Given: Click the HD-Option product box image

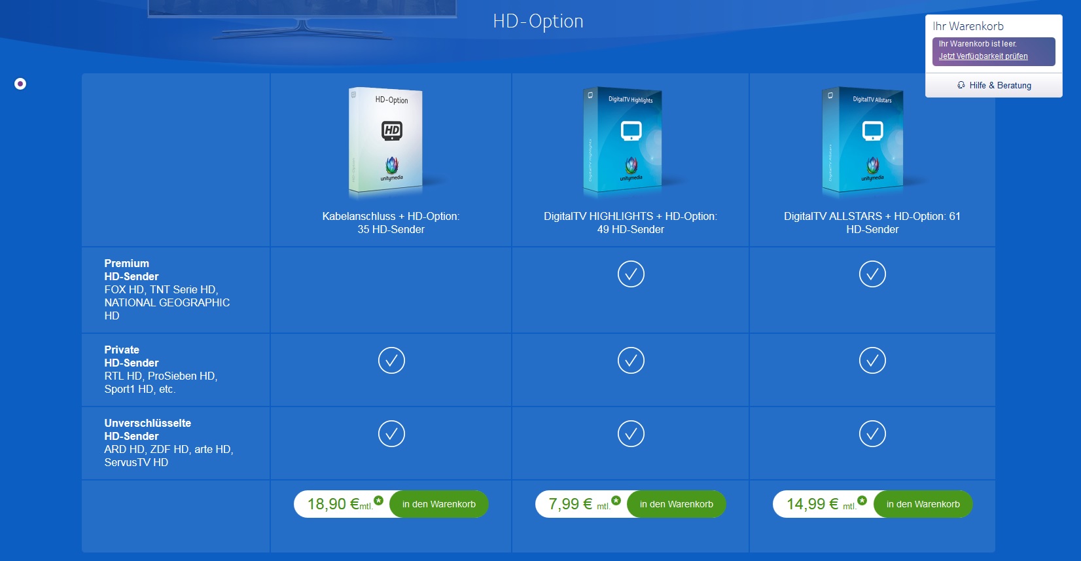Looking at the screenshot, I should [x=387, y=142].
